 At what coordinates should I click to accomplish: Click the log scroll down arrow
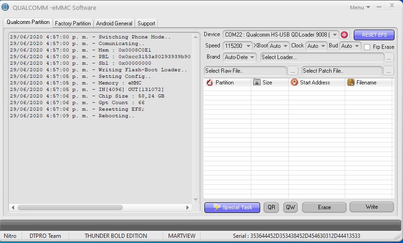pos(195,199)
